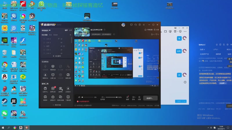Click the stream cover thumbnail

82,32
